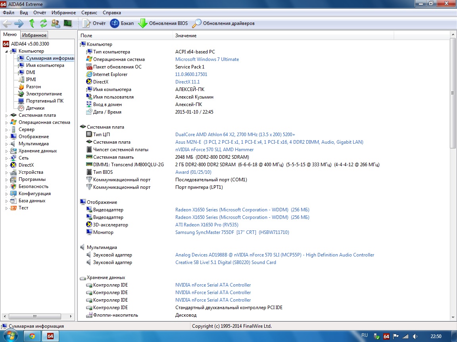Image resolution: width=457 pixels, height=342 pixels.
Task: Click the sidebar horizontal scrollbar thumb
Action: (35, 316)
